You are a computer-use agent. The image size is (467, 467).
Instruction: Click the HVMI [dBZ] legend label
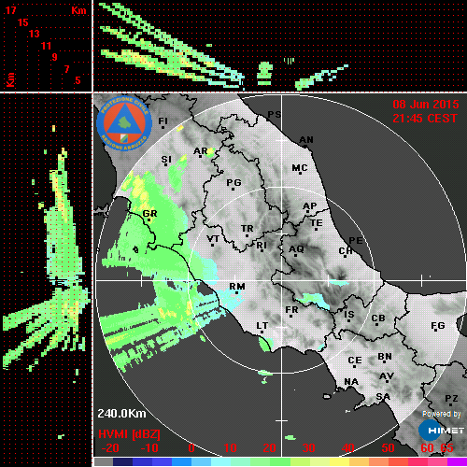(x=129, y=434)
